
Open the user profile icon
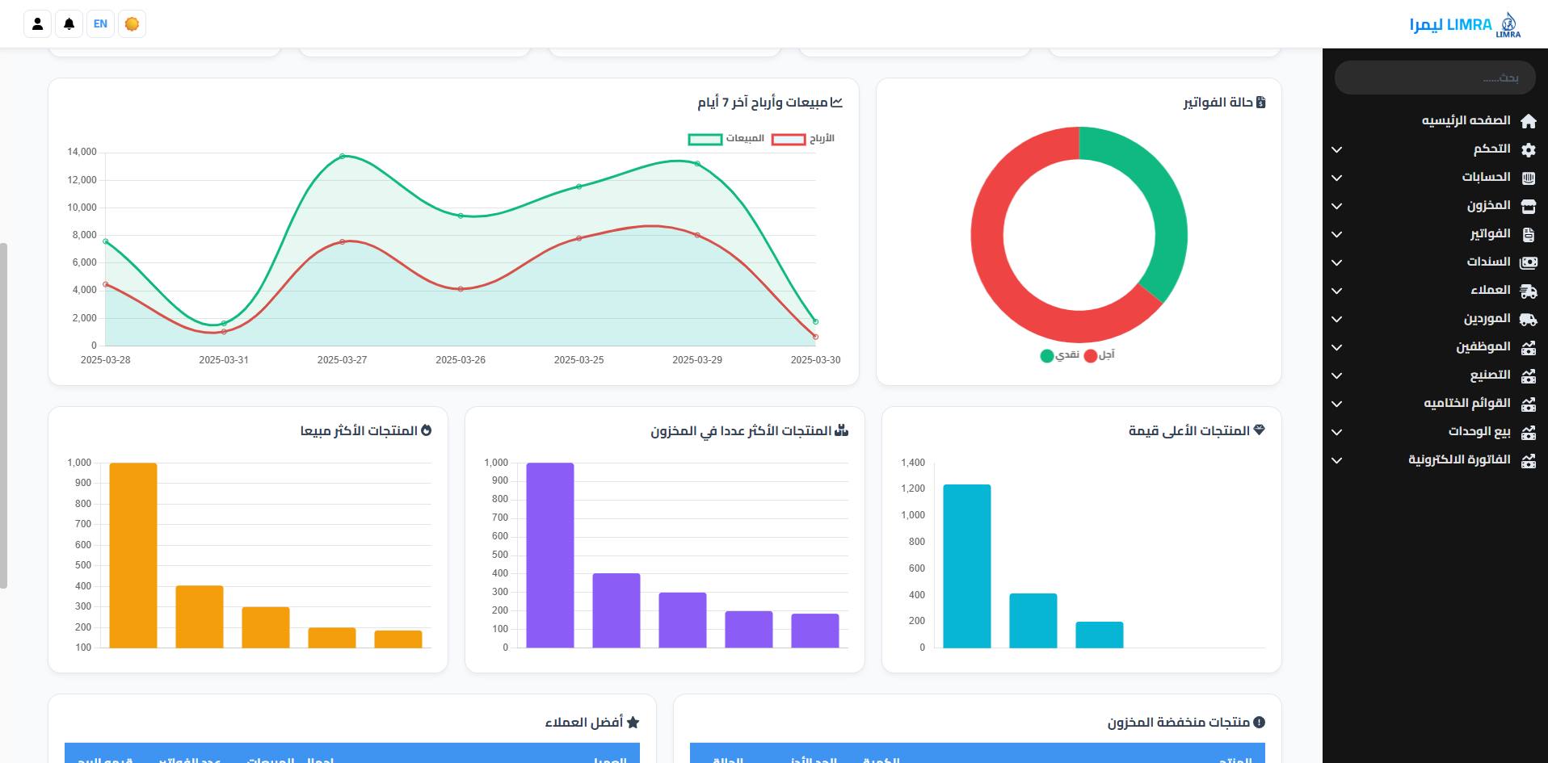click(x=37, y=24)
